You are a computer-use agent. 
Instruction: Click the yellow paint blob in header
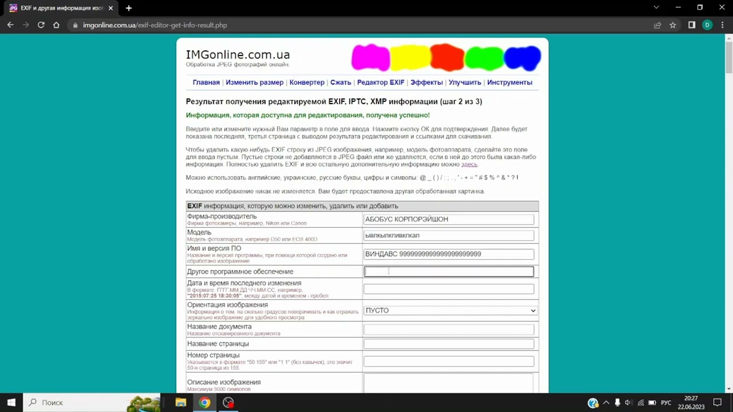(x=410, y=58)
